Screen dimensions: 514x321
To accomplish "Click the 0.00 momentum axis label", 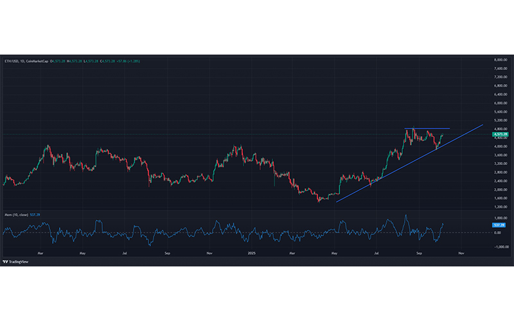I will pyautogui.click(x=499, y=232).
